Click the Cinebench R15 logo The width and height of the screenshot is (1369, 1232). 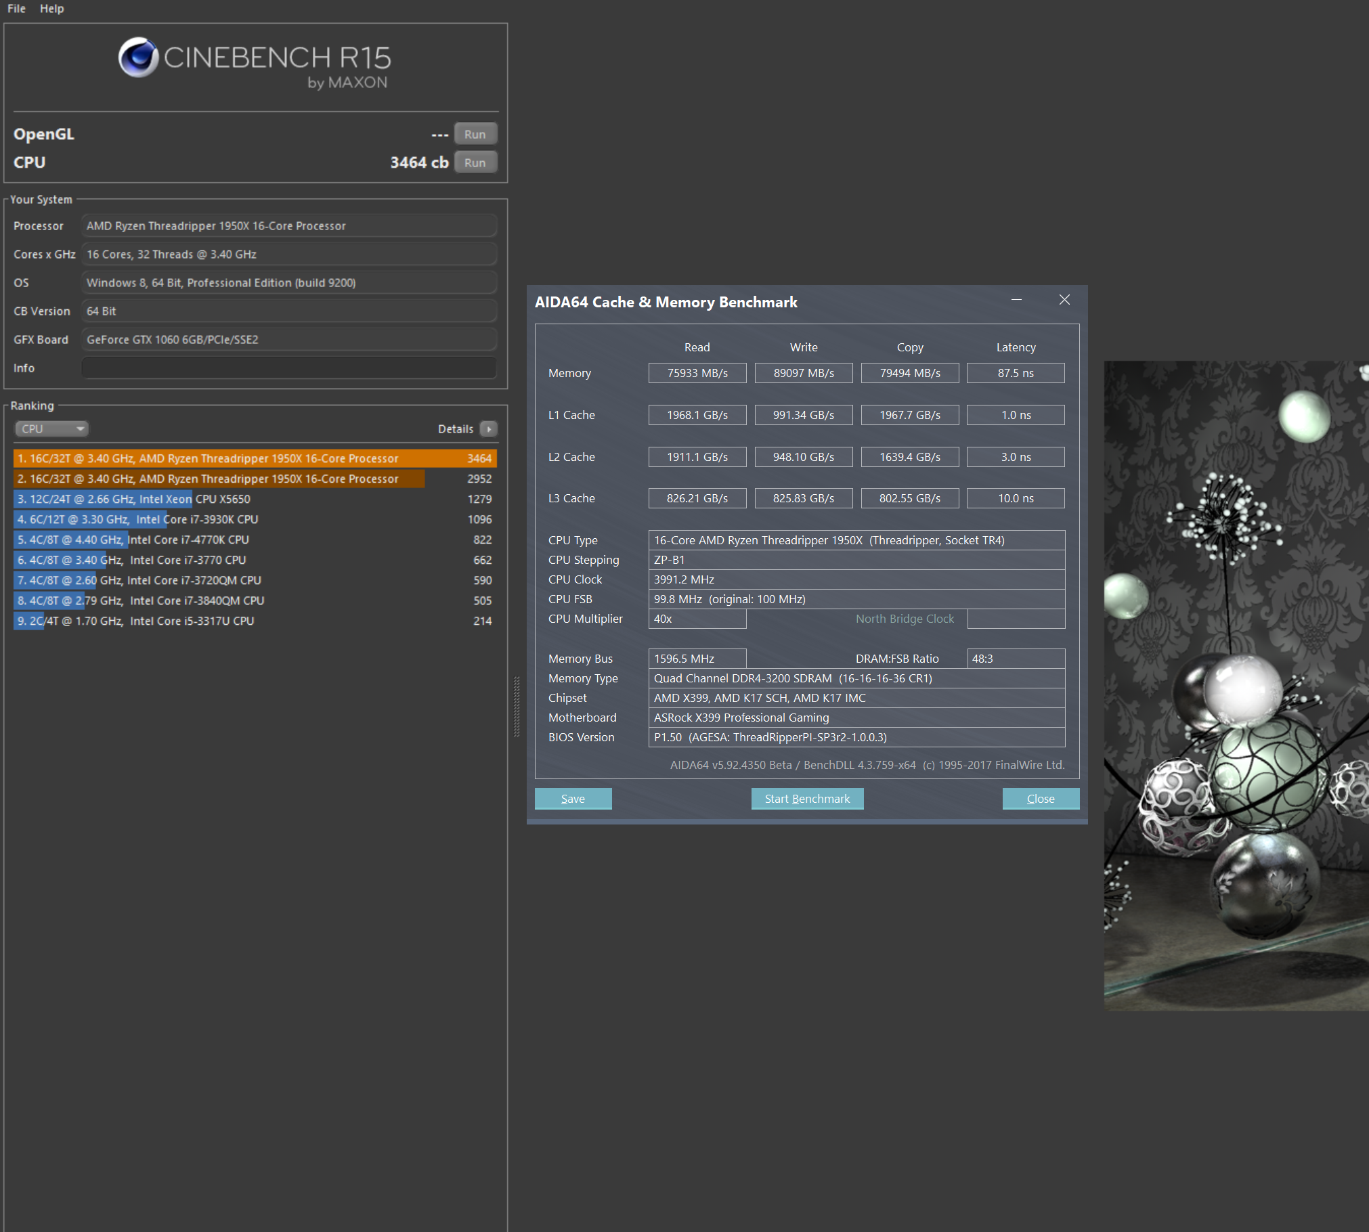click(255, 64)
